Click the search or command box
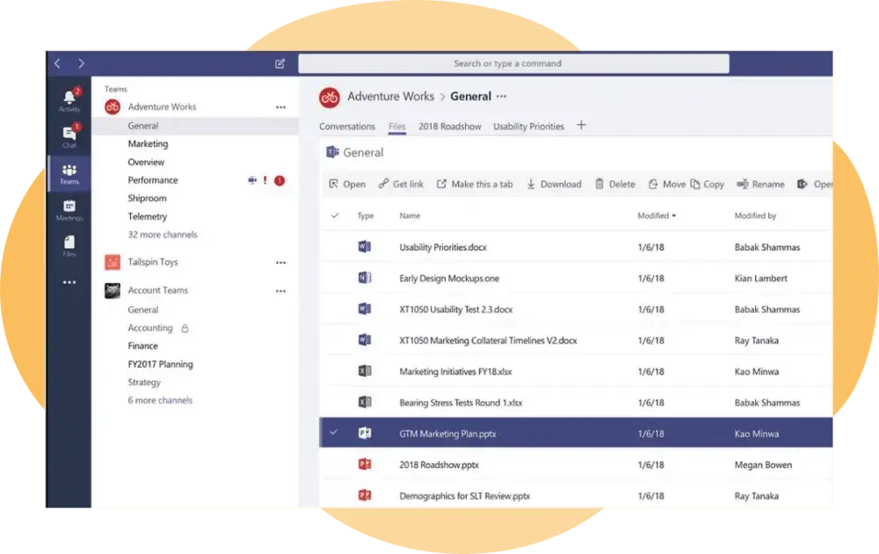This screenshot has width=879, height=554. click(x=513, y=63)
